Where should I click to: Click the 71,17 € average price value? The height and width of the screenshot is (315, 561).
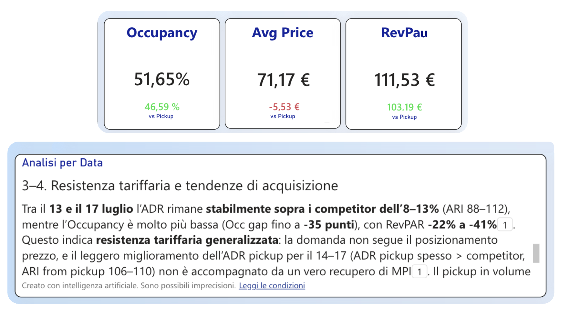tap(283, 80)
